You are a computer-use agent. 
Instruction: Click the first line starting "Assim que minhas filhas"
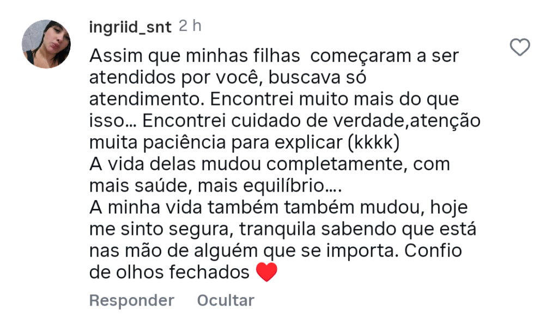(x=274, y=55)
